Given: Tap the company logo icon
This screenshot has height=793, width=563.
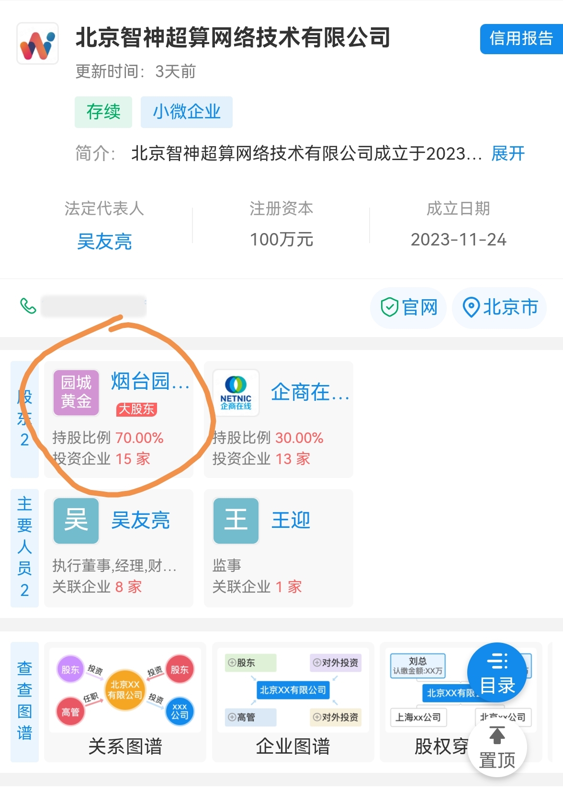Looking at the screenshot, I should 38,44.
